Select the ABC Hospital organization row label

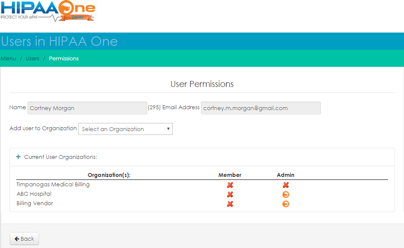[34, 194]
